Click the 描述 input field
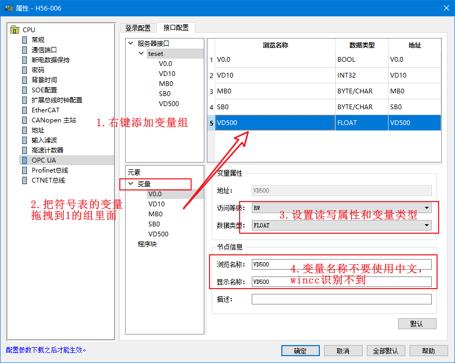455x363 pixels. point(342,299)
